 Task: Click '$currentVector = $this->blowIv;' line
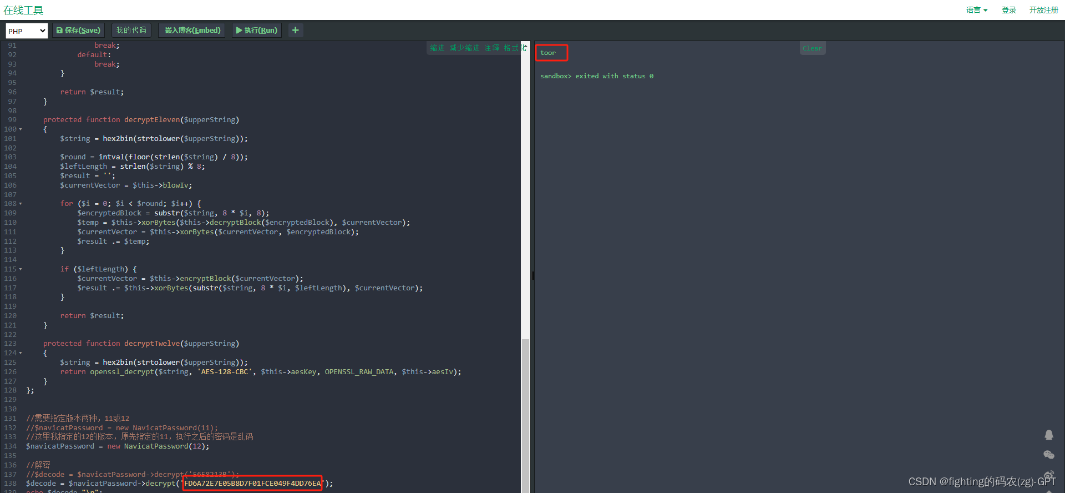[x=126, y=185]
